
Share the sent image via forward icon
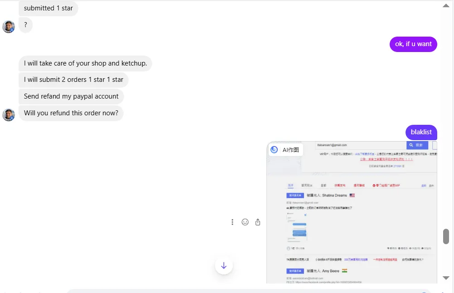[x=258, y=222]
